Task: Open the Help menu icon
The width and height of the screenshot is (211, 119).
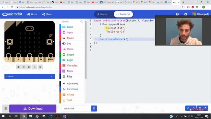Action: pyautogui.click(x=177, y=14)
